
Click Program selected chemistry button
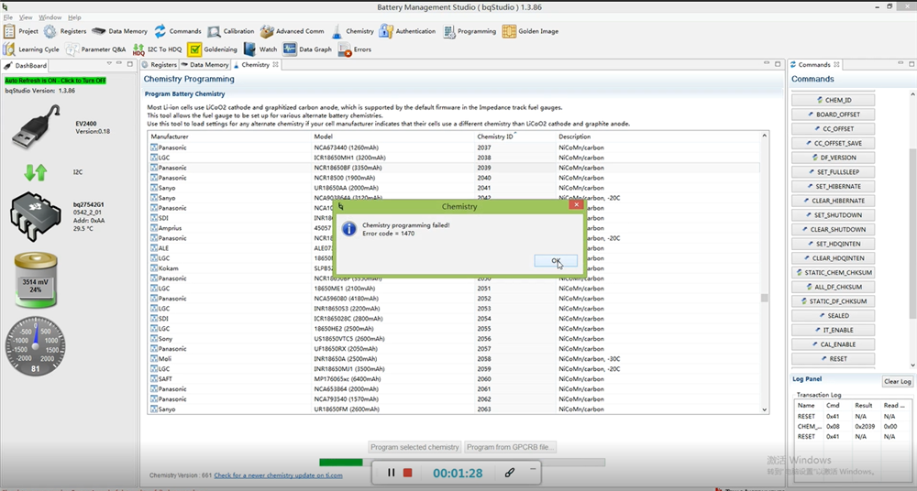(414, 447)
